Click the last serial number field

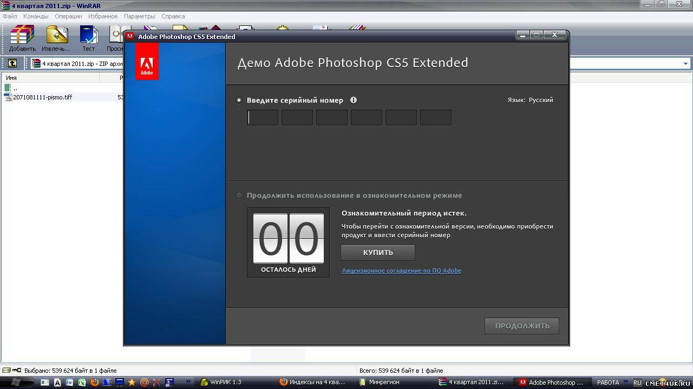click(436, 117)
